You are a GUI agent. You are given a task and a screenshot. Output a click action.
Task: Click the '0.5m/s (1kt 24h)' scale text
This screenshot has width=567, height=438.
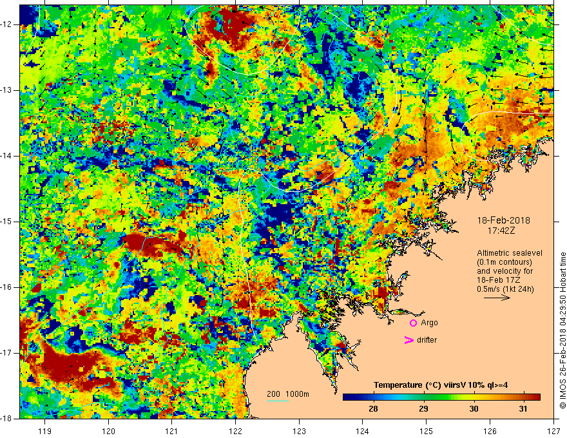505,289
